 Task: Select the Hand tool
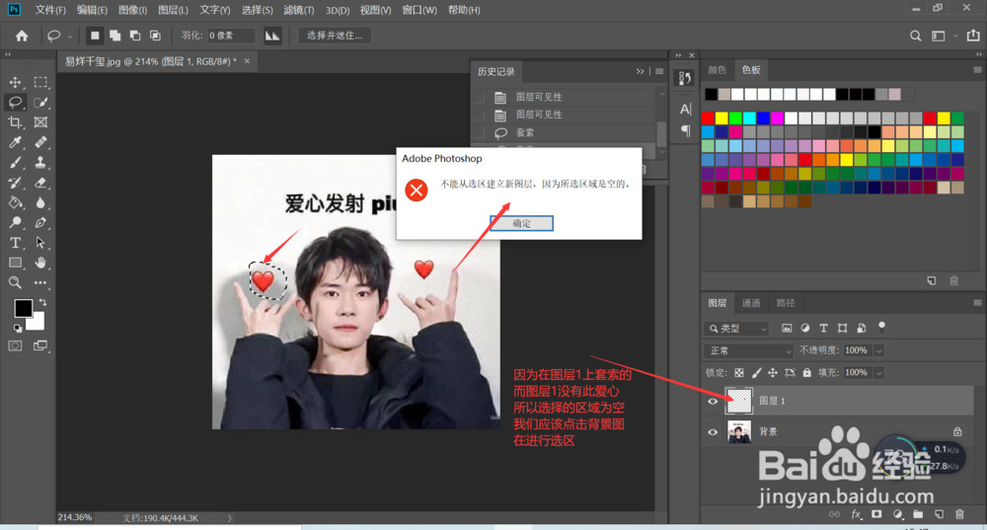pos(40,263)
